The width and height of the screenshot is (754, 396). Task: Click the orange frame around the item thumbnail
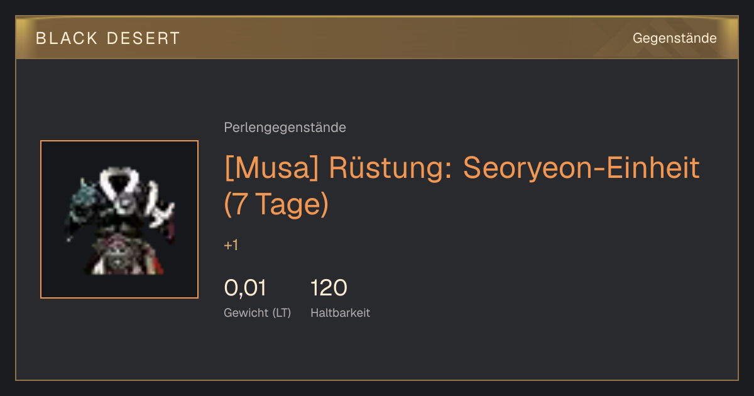click(x=119, y=141)
